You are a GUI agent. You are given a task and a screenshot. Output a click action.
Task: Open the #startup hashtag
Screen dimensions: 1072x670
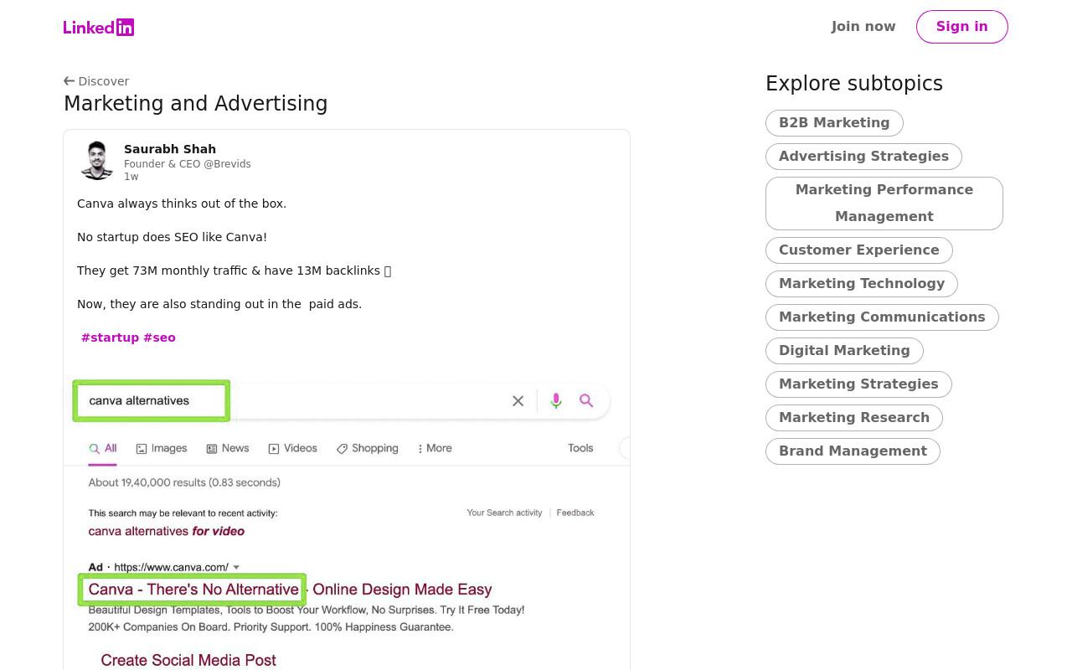coord(110,338)
